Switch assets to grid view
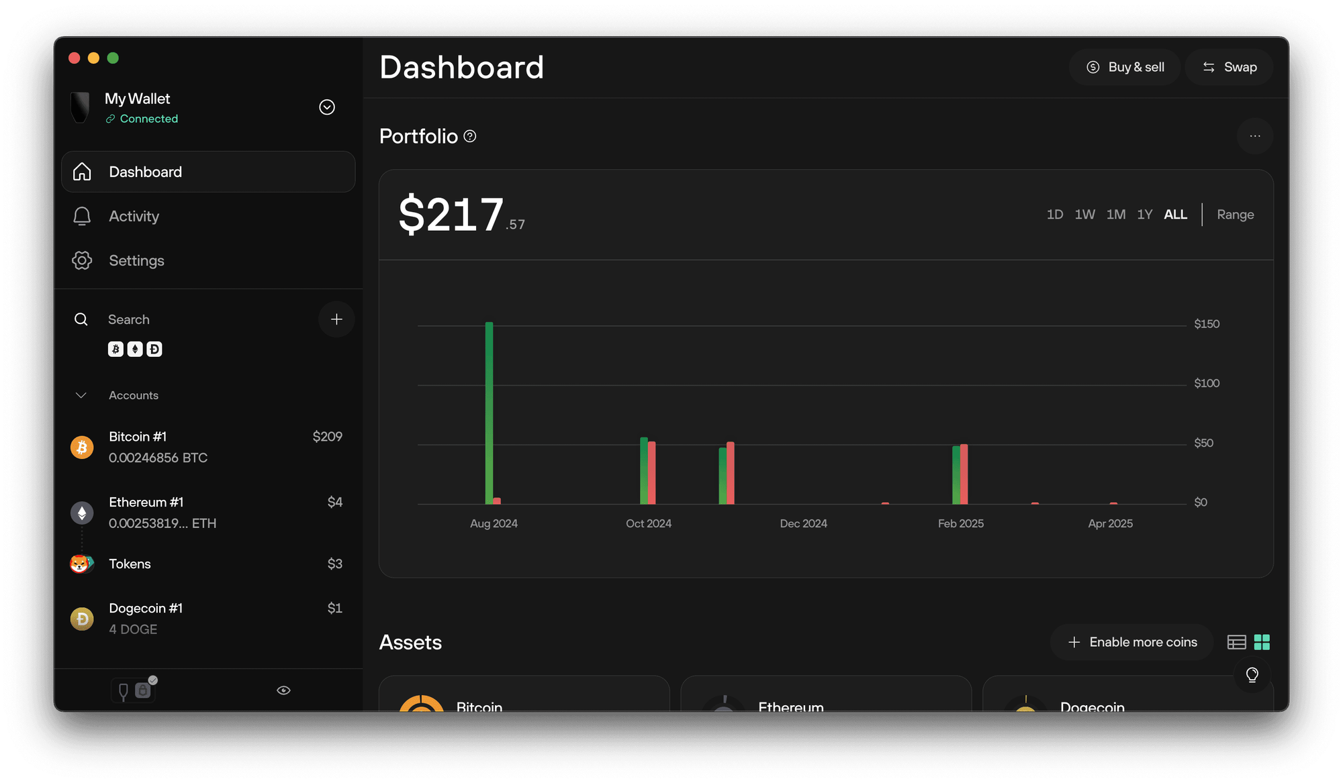Image resolution: width=1343 pixels, height=783 pixels. point(1262,642)
